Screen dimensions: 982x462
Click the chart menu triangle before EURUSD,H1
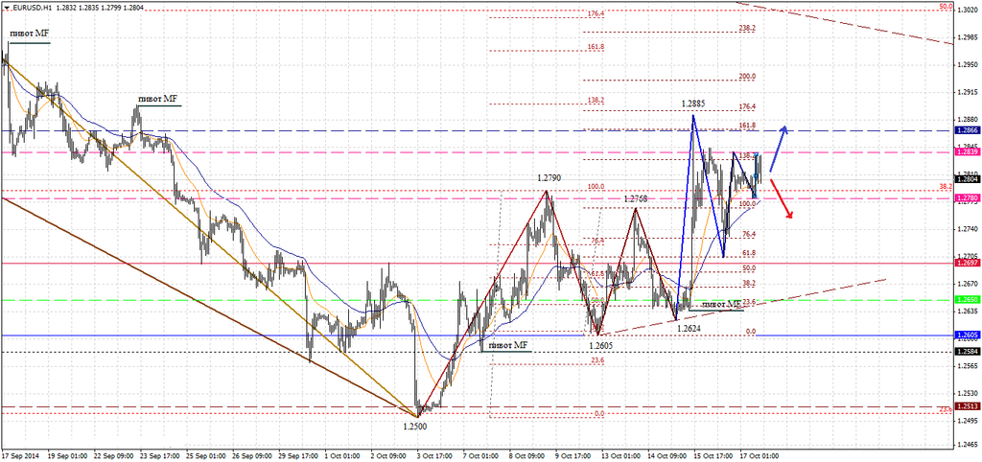(x=5, y=7)
